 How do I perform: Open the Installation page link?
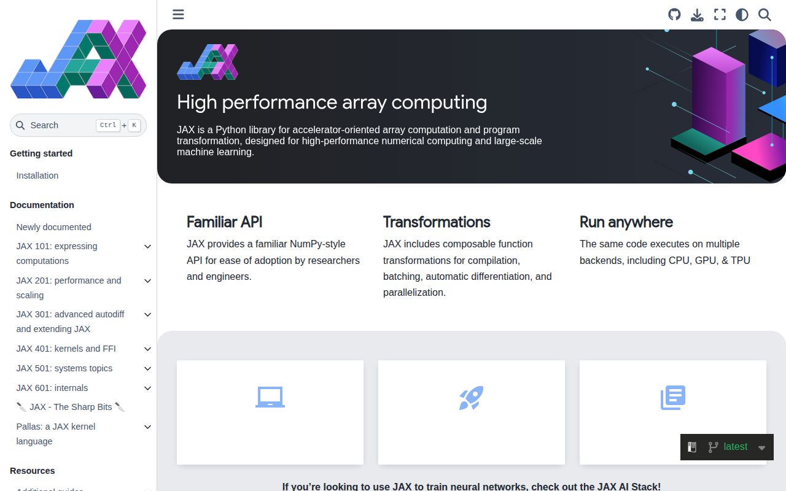click(x=37, y=176)
